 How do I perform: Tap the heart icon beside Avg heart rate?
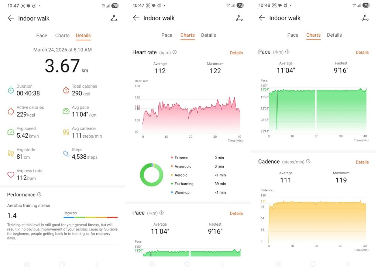pyautogui.click(x=11, y=175)
